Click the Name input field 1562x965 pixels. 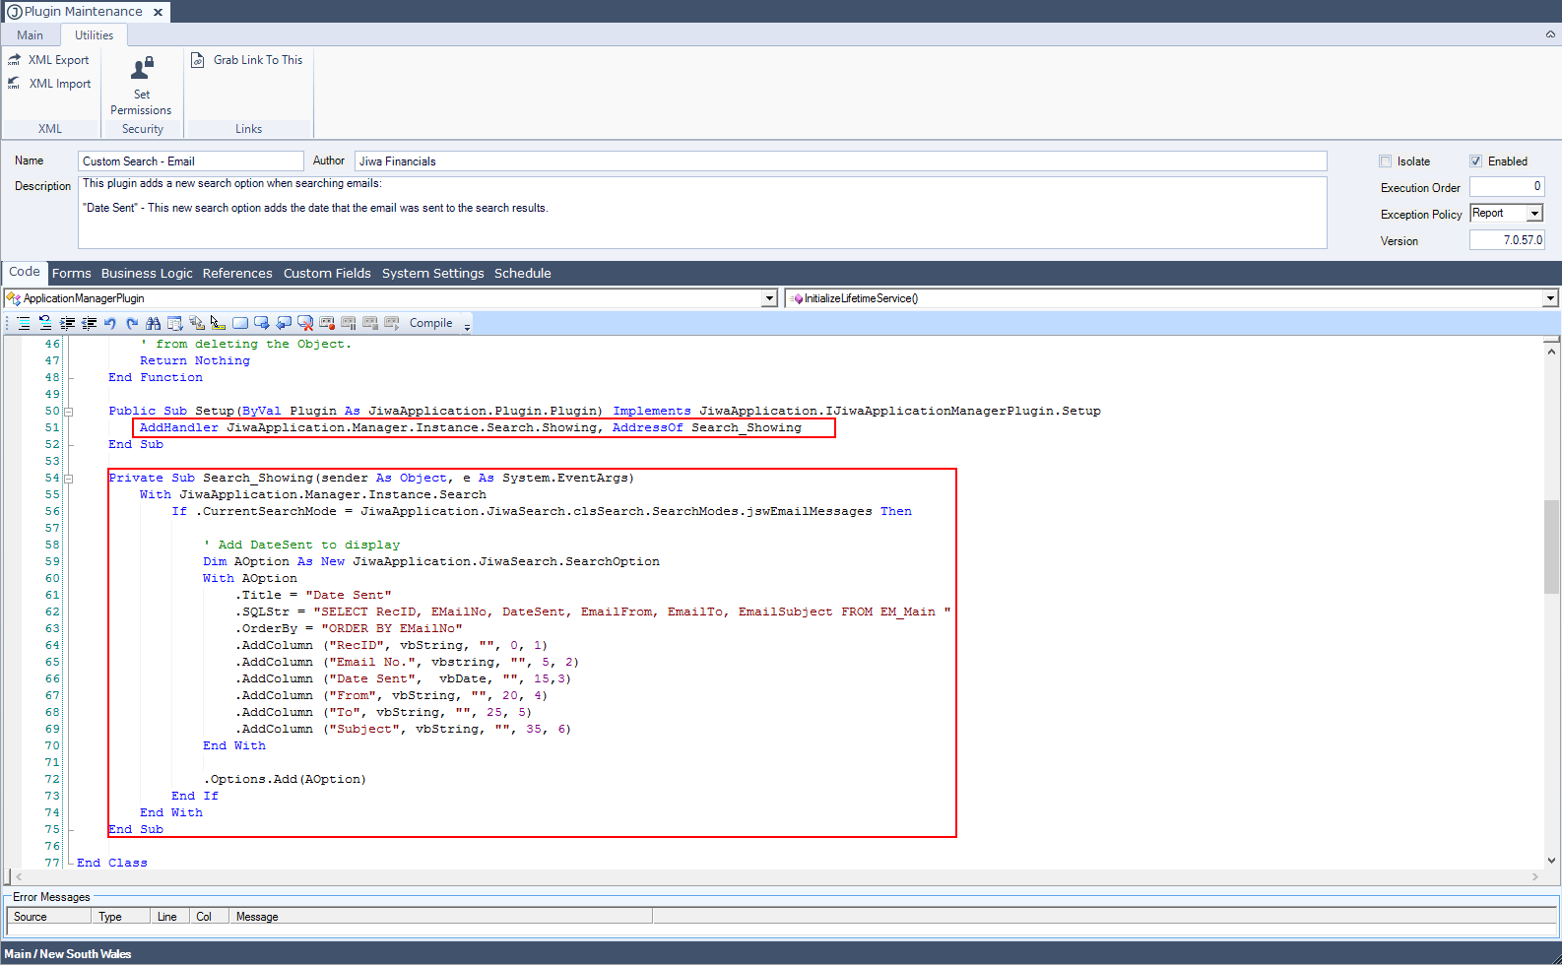pyautogui.click(x=190, y=161)
